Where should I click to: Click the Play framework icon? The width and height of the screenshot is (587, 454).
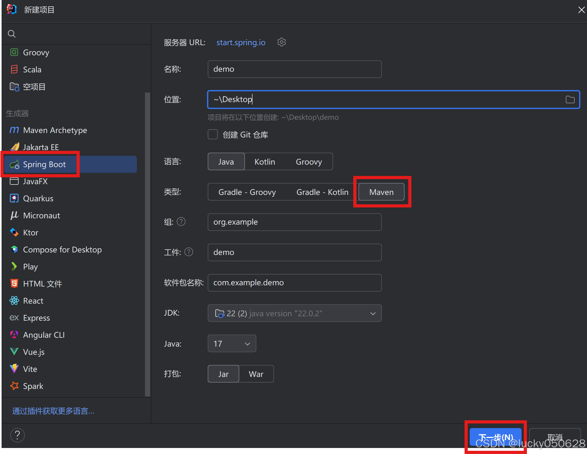pyautogui.click(x=14, y=266)
